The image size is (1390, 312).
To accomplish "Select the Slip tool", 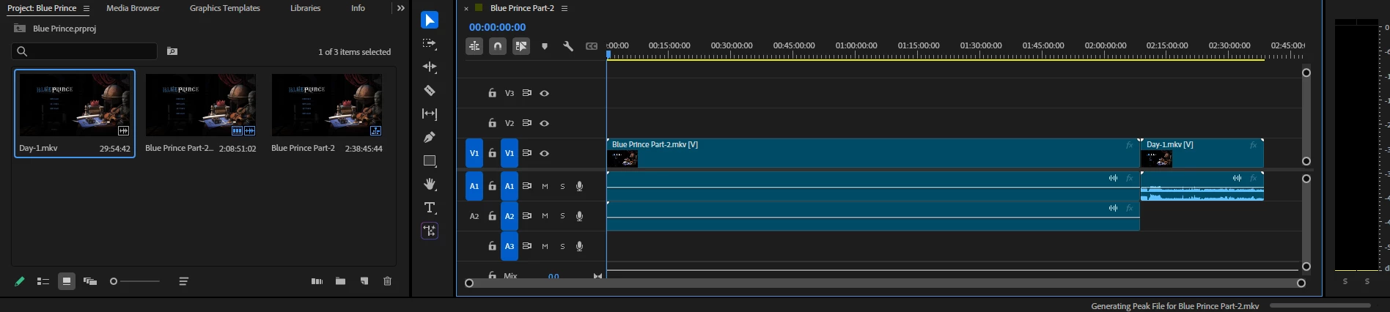I will pyautogui.click(x=430, y=114).
